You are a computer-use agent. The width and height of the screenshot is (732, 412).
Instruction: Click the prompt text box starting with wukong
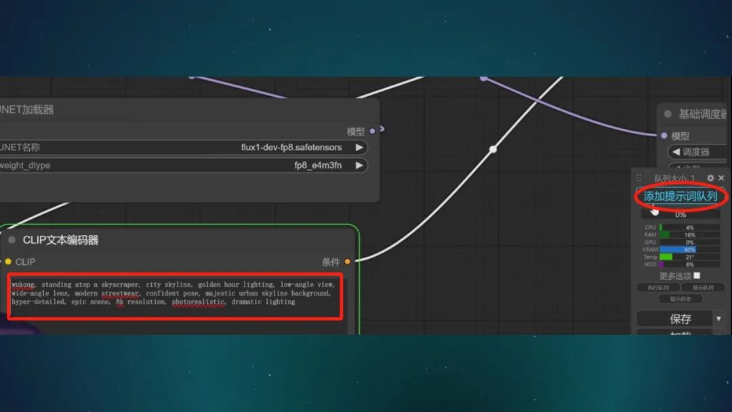175,296
